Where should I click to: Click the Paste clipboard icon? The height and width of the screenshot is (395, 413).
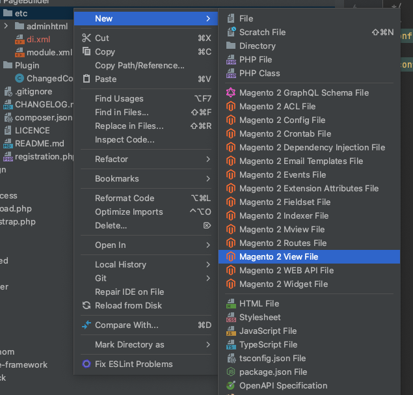(x=87, y=79)
